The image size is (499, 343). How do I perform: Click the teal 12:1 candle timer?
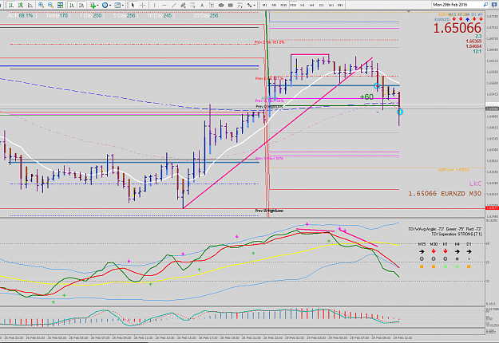pyautogui.click(x=477, y=51)
